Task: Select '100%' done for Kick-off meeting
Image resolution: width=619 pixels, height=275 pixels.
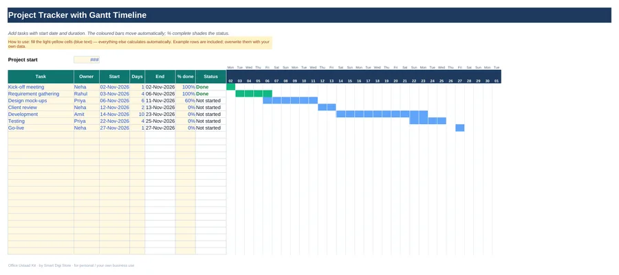Action: coord(186,87)
